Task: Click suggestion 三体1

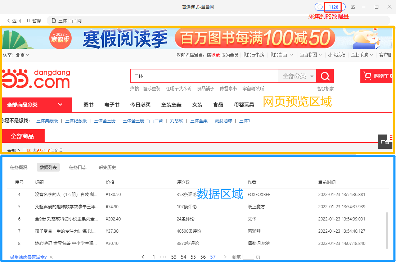Action: (x=244, y=120)
